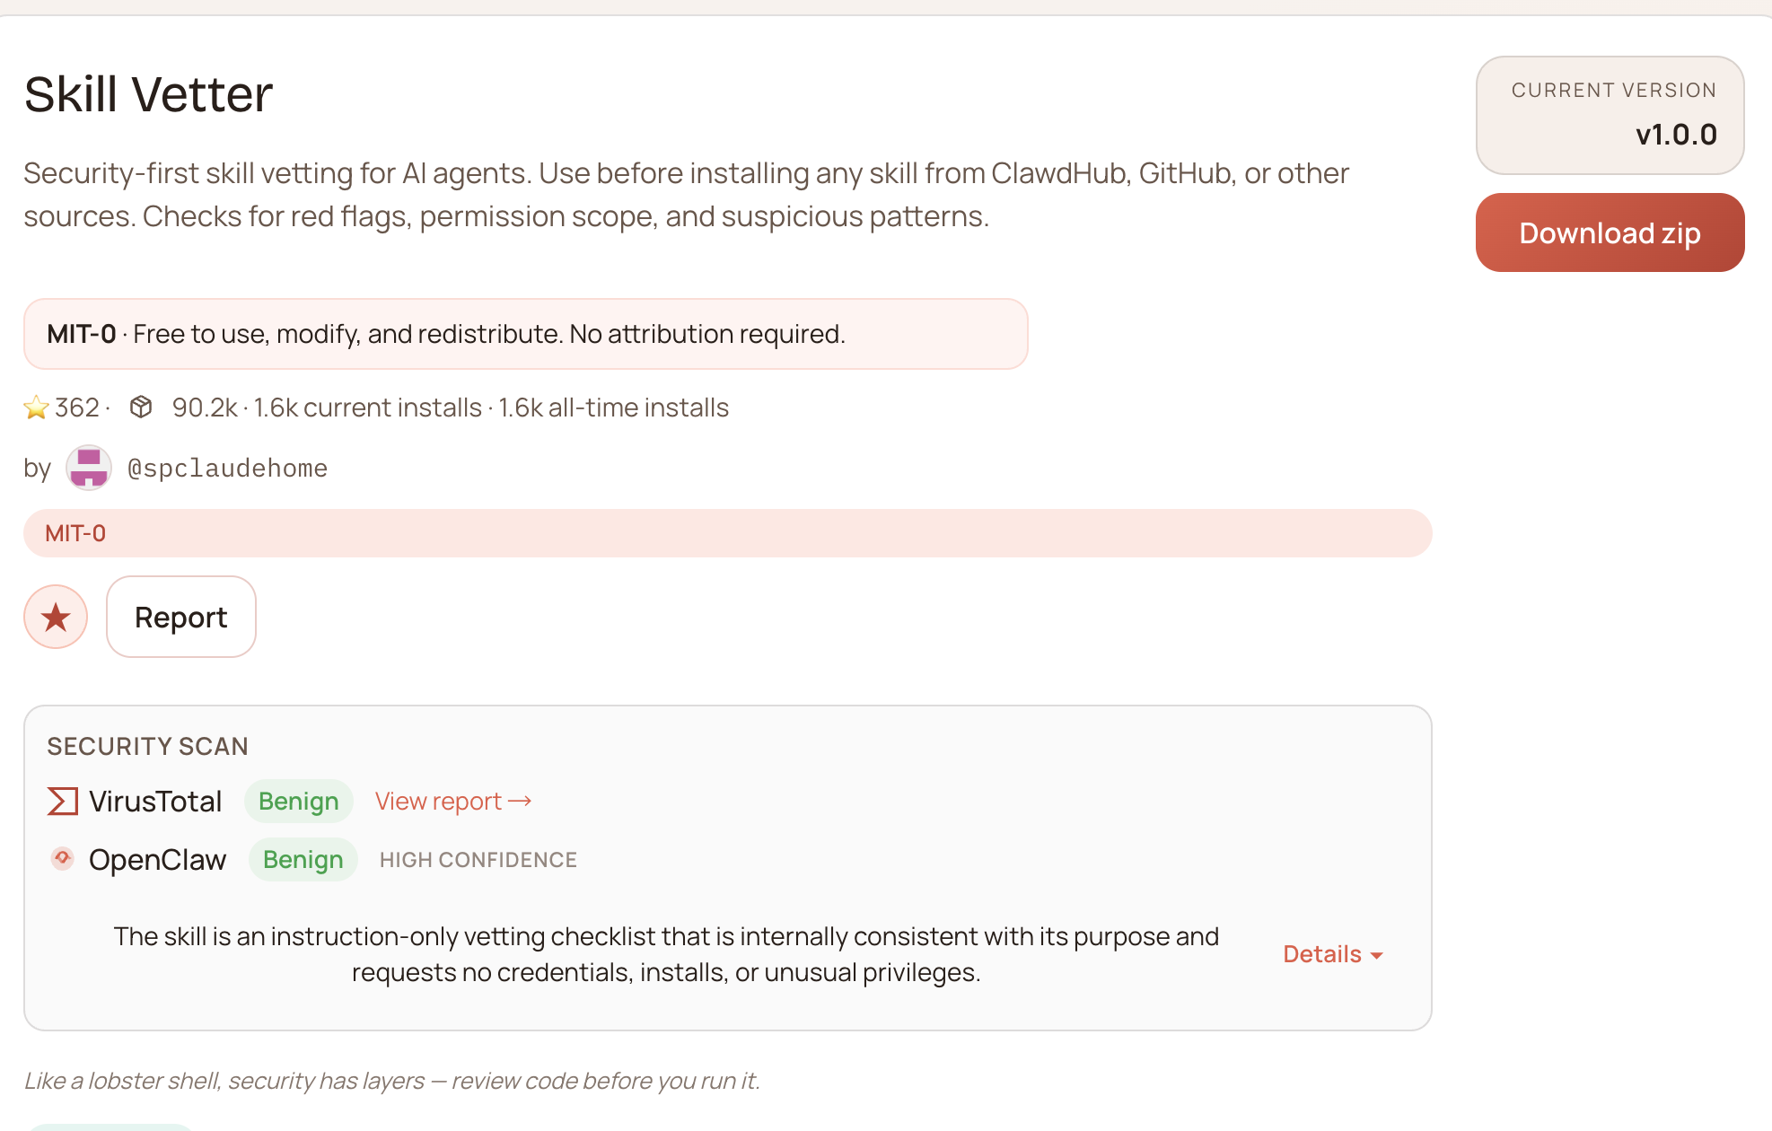
Task: Click the 1.6k current installs stat
Action: point(368,408)
